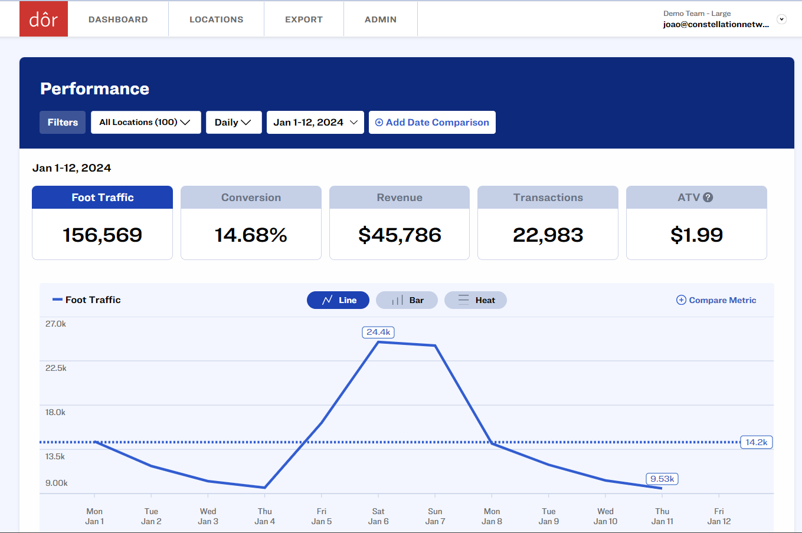Click the blue Foot Traffic legend marker
Viewport: 802px width, 533px height.
[57, 300]
